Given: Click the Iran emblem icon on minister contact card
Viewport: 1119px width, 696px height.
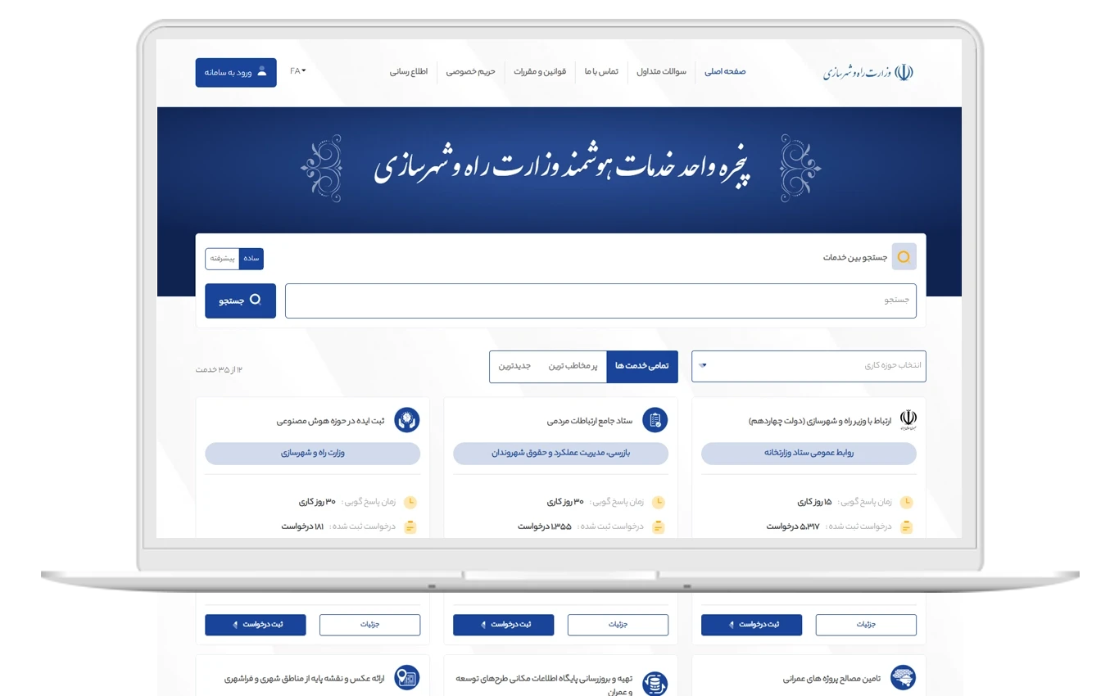Looking at the screenshot, I should pyautogui.click(x=908, y=421).
